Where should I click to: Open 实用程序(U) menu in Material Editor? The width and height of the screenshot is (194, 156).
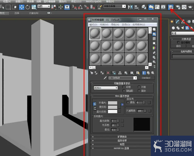tap(139, 25)
